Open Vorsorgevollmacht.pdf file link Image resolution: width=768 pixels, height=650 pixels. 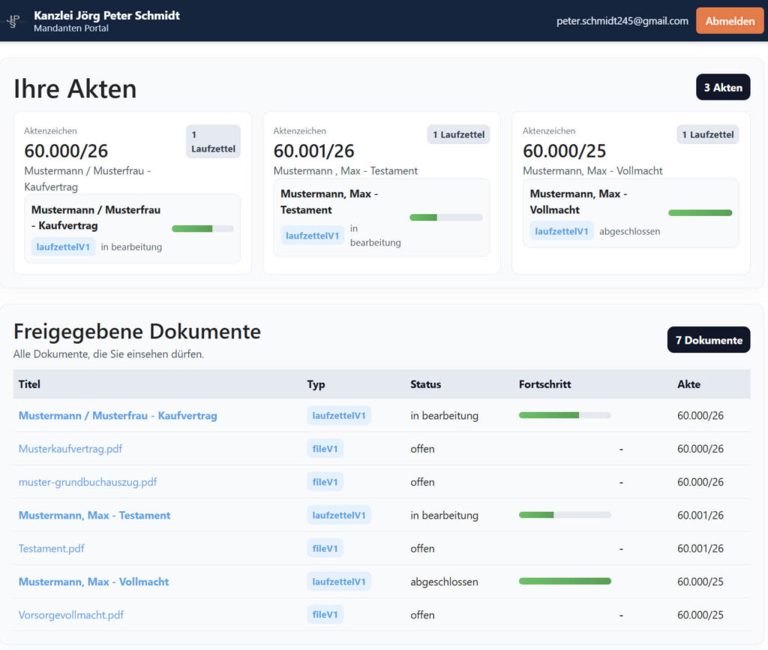click(x=70, y=615)
